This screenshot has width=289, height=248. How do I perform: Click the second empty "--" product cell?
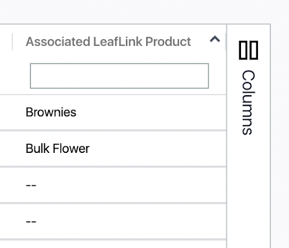click(31, 221)
